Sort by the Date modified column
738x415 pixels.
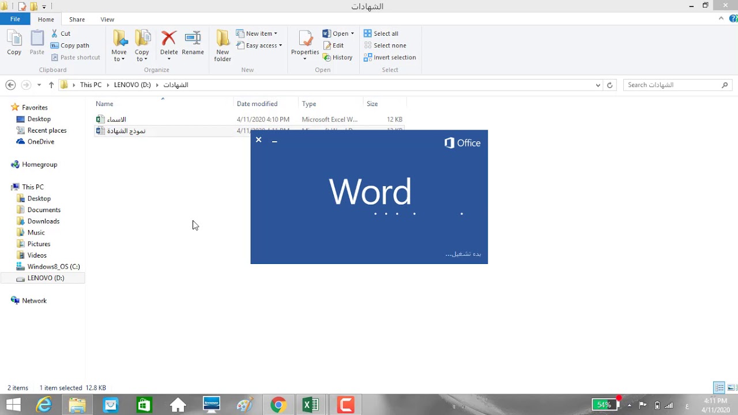pos(266,104)
